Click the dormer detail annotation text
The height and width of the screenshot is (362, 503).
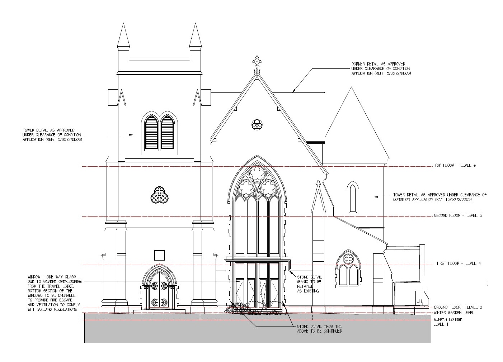pyautogui.click(x=381, y=68)
